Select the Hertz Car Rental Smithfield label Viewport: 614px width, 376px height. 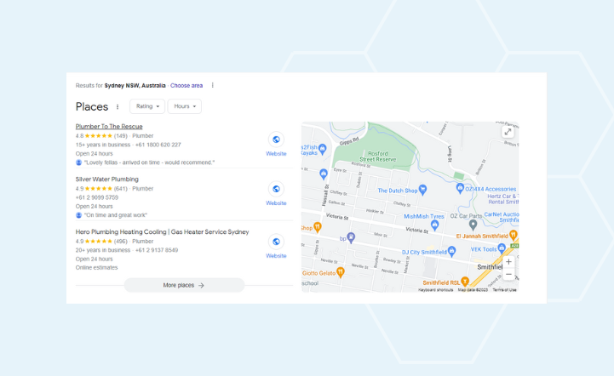coord(502,199)
